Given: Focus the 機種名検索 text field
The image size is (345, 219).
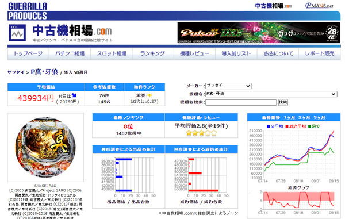Looking at the screenshot, I should click(241, 102).
